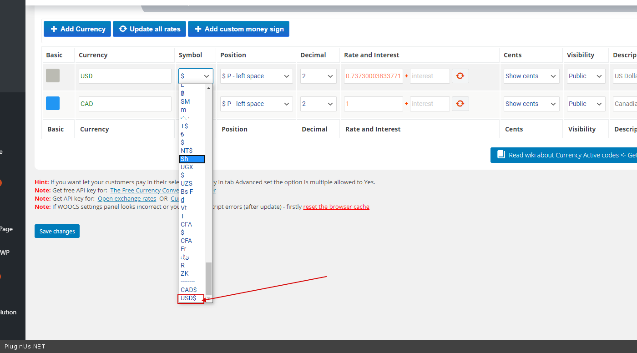The image size is (637, 353).
Task: Open USD Show cents dropdown
Action: pyautogui.click(x=531, y=76)
